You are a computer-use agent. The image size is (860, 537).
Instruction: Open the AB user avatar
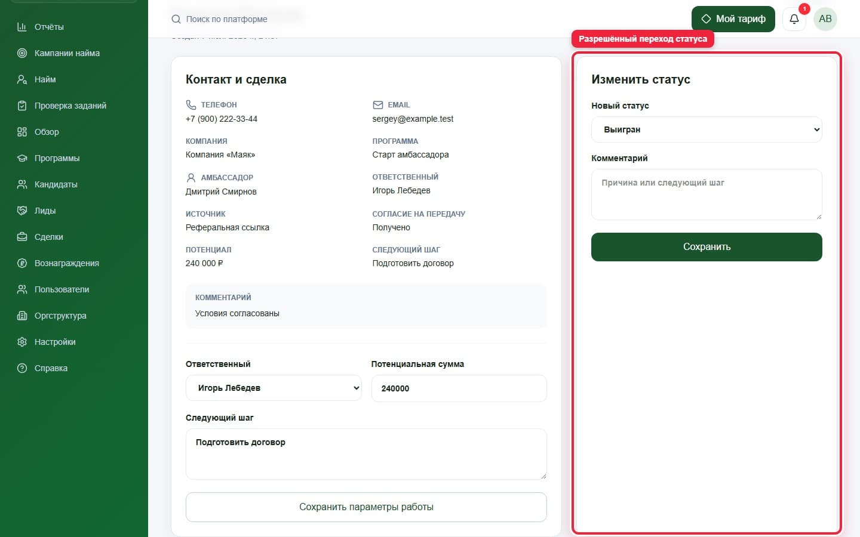[x=825, y=19]
